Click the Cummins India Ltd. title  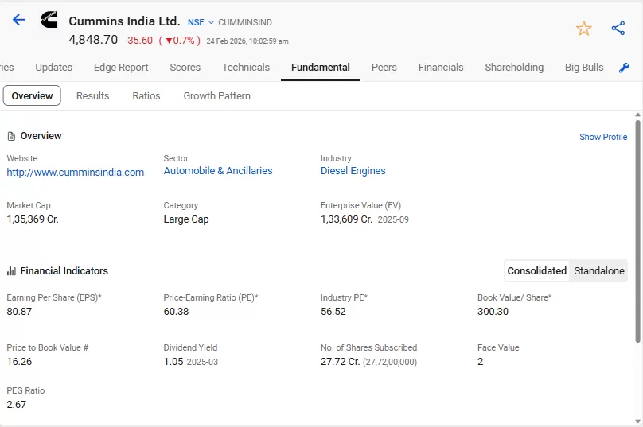124,21
